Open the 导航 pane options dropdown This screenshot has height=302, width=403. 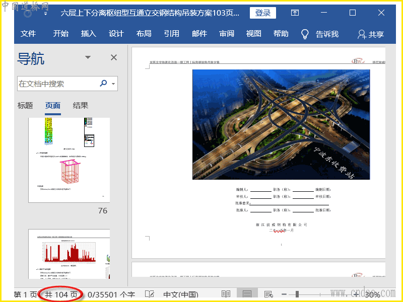pos(88,57)
